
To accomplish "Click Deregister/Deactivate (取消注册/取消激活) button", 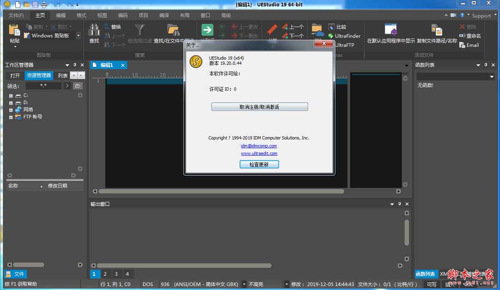I will (260, 107).
